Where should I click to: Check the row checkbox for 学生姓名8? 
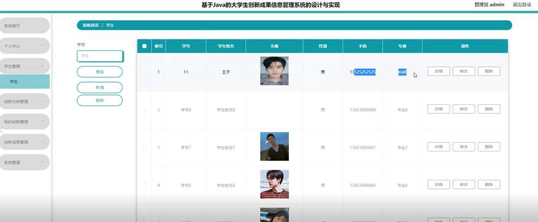[144, 110]
